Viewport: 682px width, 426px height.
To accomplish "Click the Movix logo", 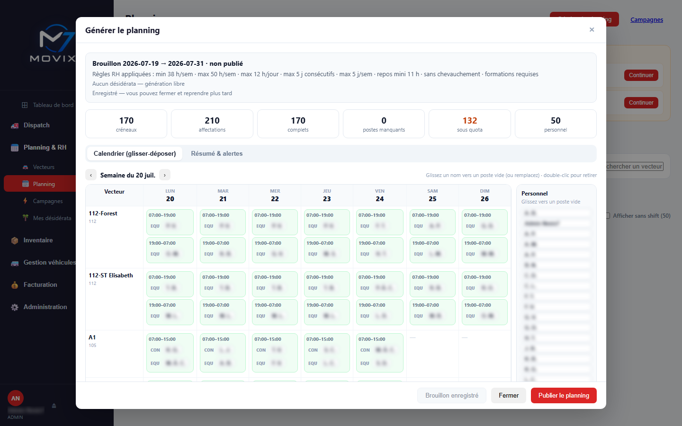I will [53, 44].
